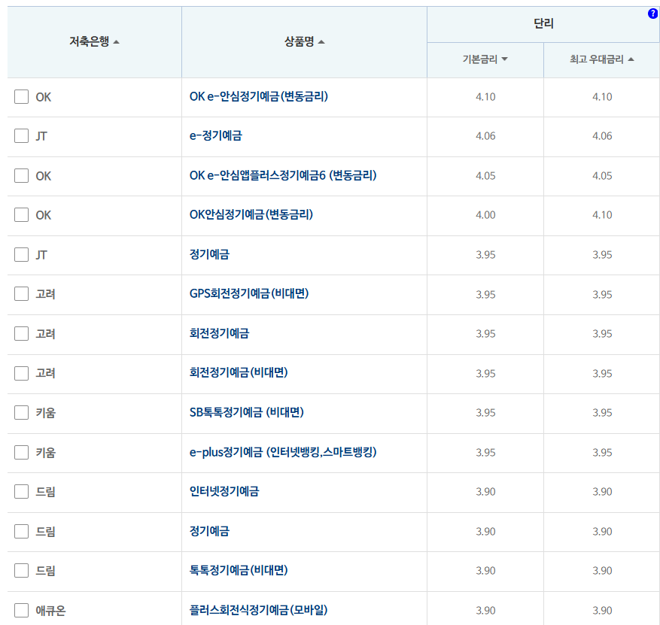Open OK안심정기예금(변동금리) product link
Image resolution: width=660 pixels, height=625 pixels.
tap(251, 214)
